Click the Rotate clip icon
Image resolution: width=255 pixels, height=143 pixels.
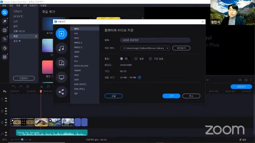[49, 87]
